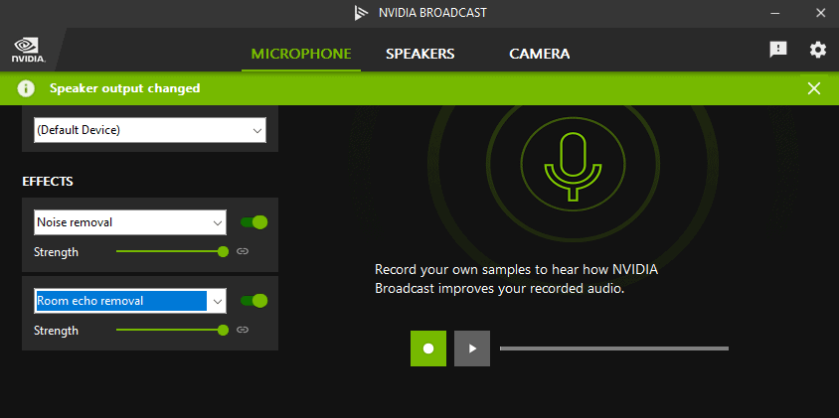The height and width of the screenshot is (418, 839).
Task: Click the link icon beside Noise removal strength
Action: pyautogui.click(x=243, y=251)
